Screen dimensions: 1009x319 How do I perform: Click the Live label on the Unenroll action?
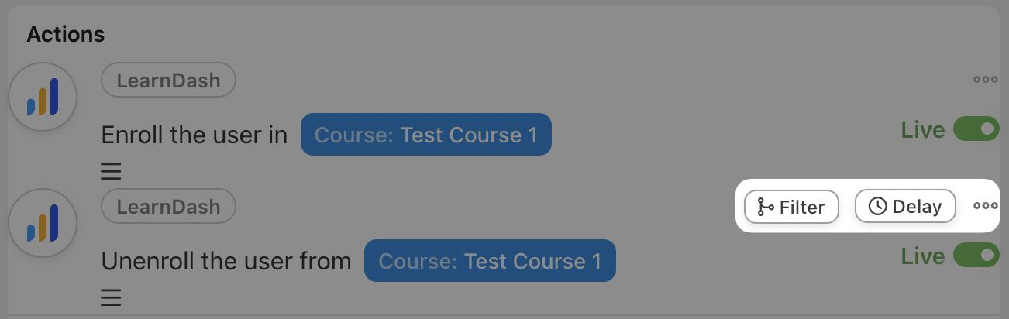922,256
